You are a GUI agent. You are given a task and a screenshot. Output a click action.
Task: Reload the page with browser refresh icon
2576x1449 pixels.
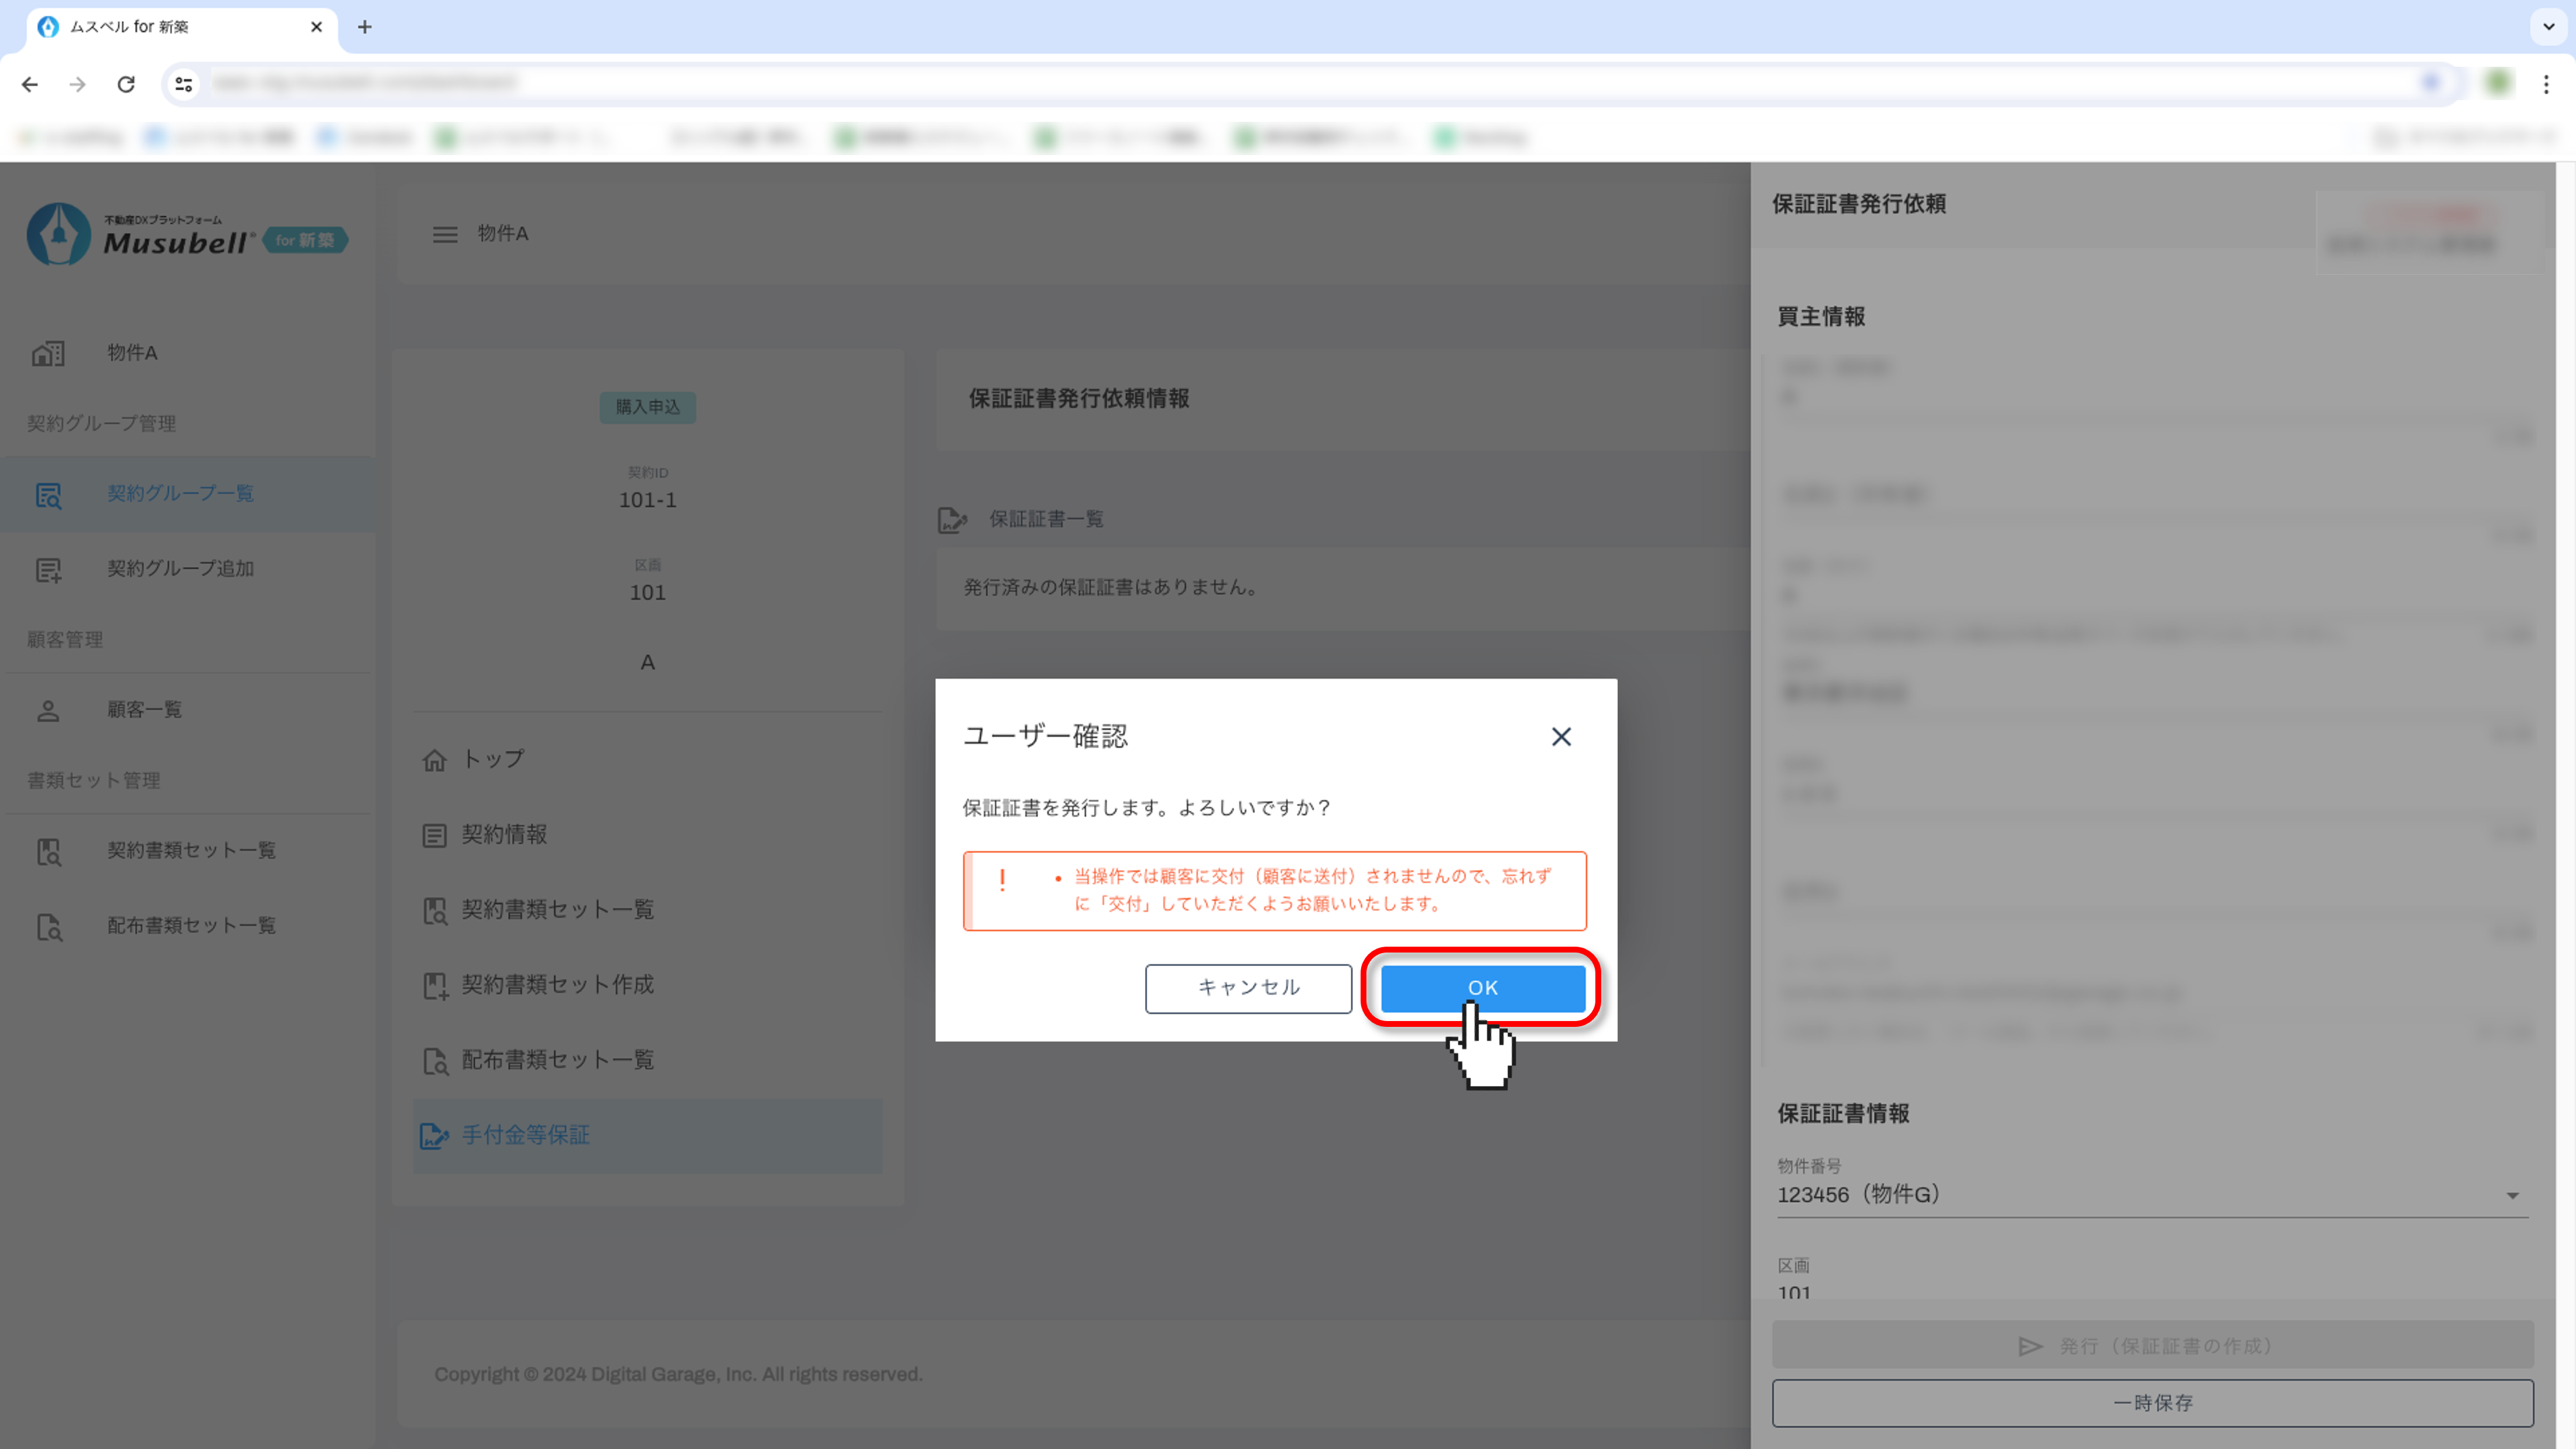(126, 84)
